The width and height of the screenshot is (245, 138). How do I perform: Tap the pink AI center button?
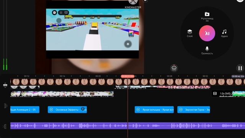[207, 33]
